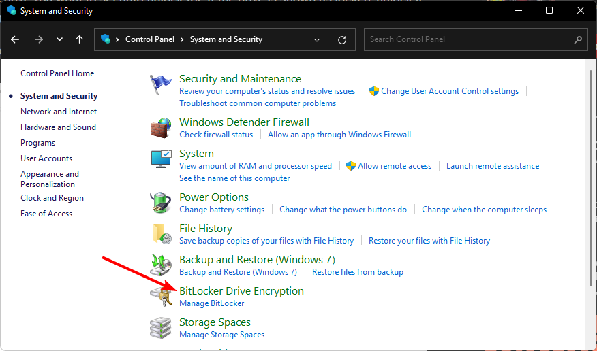Viewport: 597px width, 351px height.
Task: Open the Manage BitLocker link
Action: pyautogui.click(x=211, y=303)
